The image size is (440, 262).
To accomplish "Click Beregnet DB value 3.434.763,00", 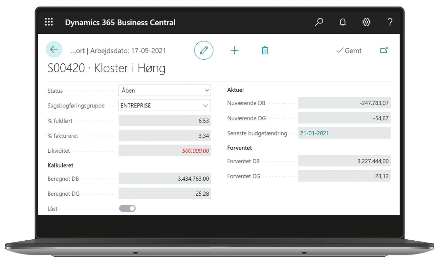I will pyautogui.click(x=165, y=178).
